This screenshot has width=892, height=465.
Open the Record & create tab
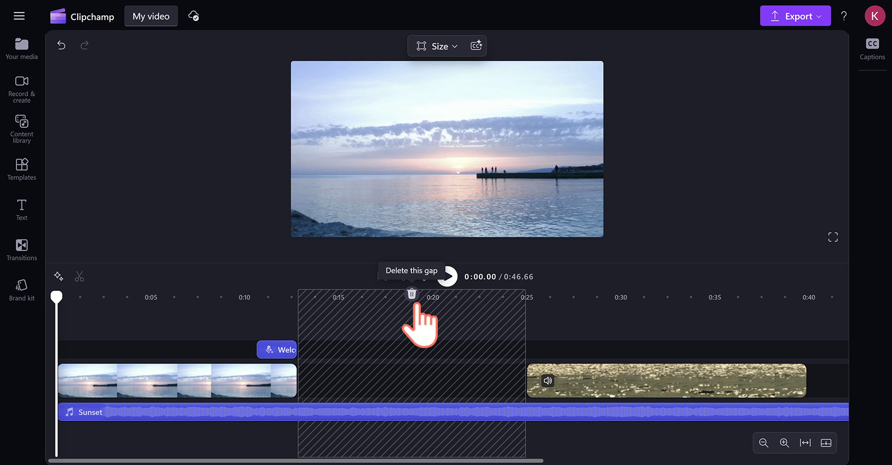tap(22, 89)
